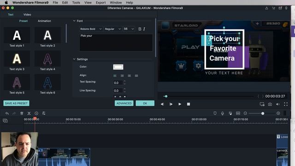
Task: Take a snapshot with camera icon
Action: coord(270,104)
